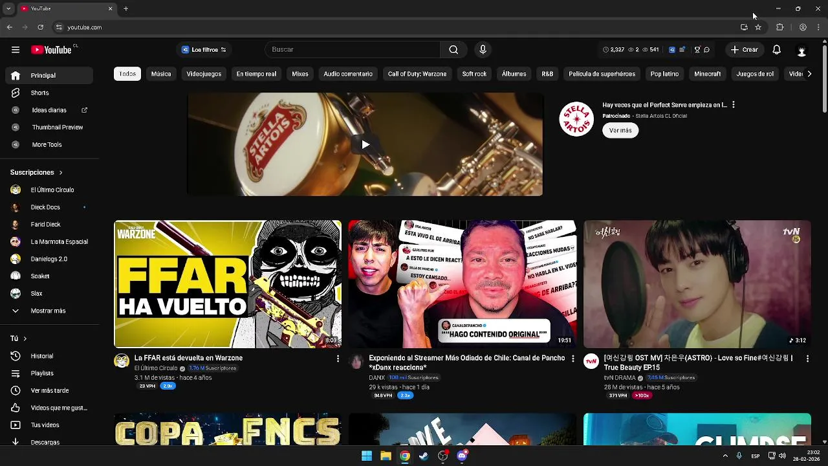The image size is (828, 466).
Task: Open More Tools sidebar item
Action: tap(49, 145)
